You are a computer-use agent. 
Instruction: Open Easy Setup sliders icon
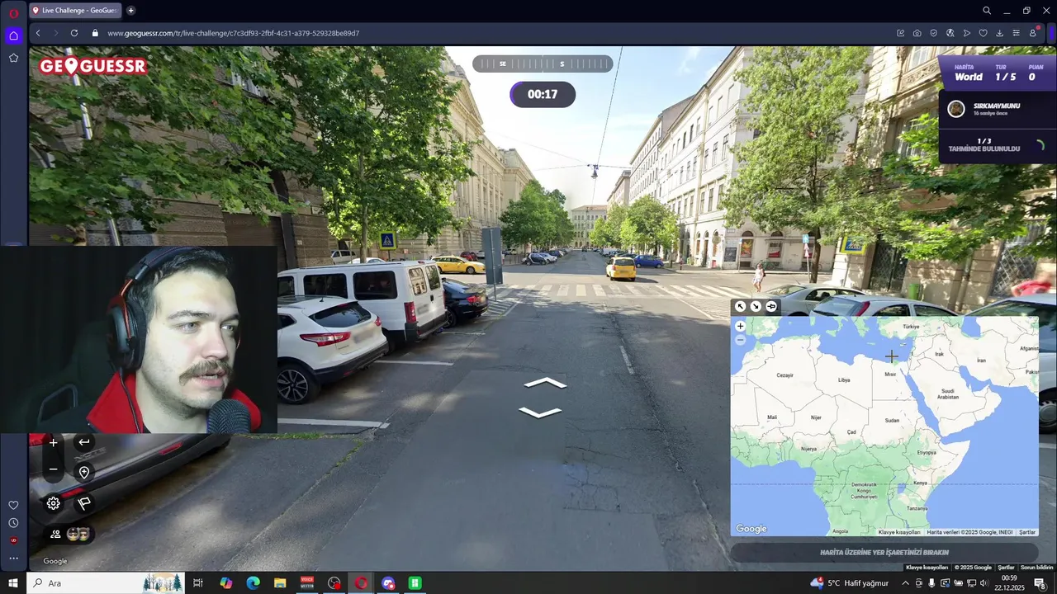[x=1016, y=33]
